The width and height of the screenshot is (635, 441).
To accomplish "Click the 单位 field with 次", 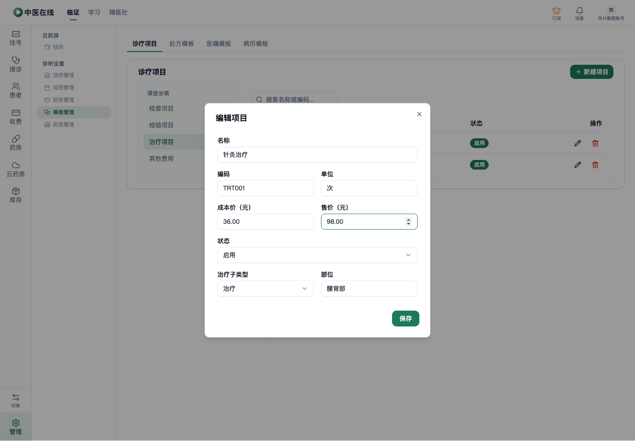I will (x=369, y=188).
